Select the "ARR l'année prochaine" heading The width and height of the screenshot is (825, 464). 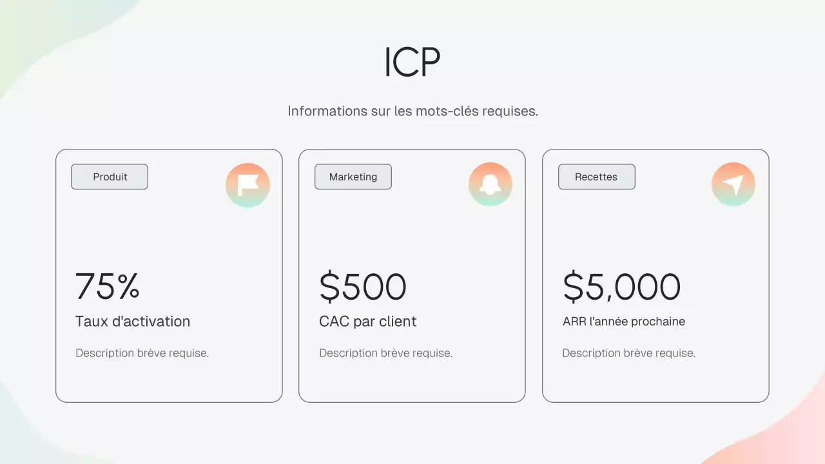(x=624, y=321)
